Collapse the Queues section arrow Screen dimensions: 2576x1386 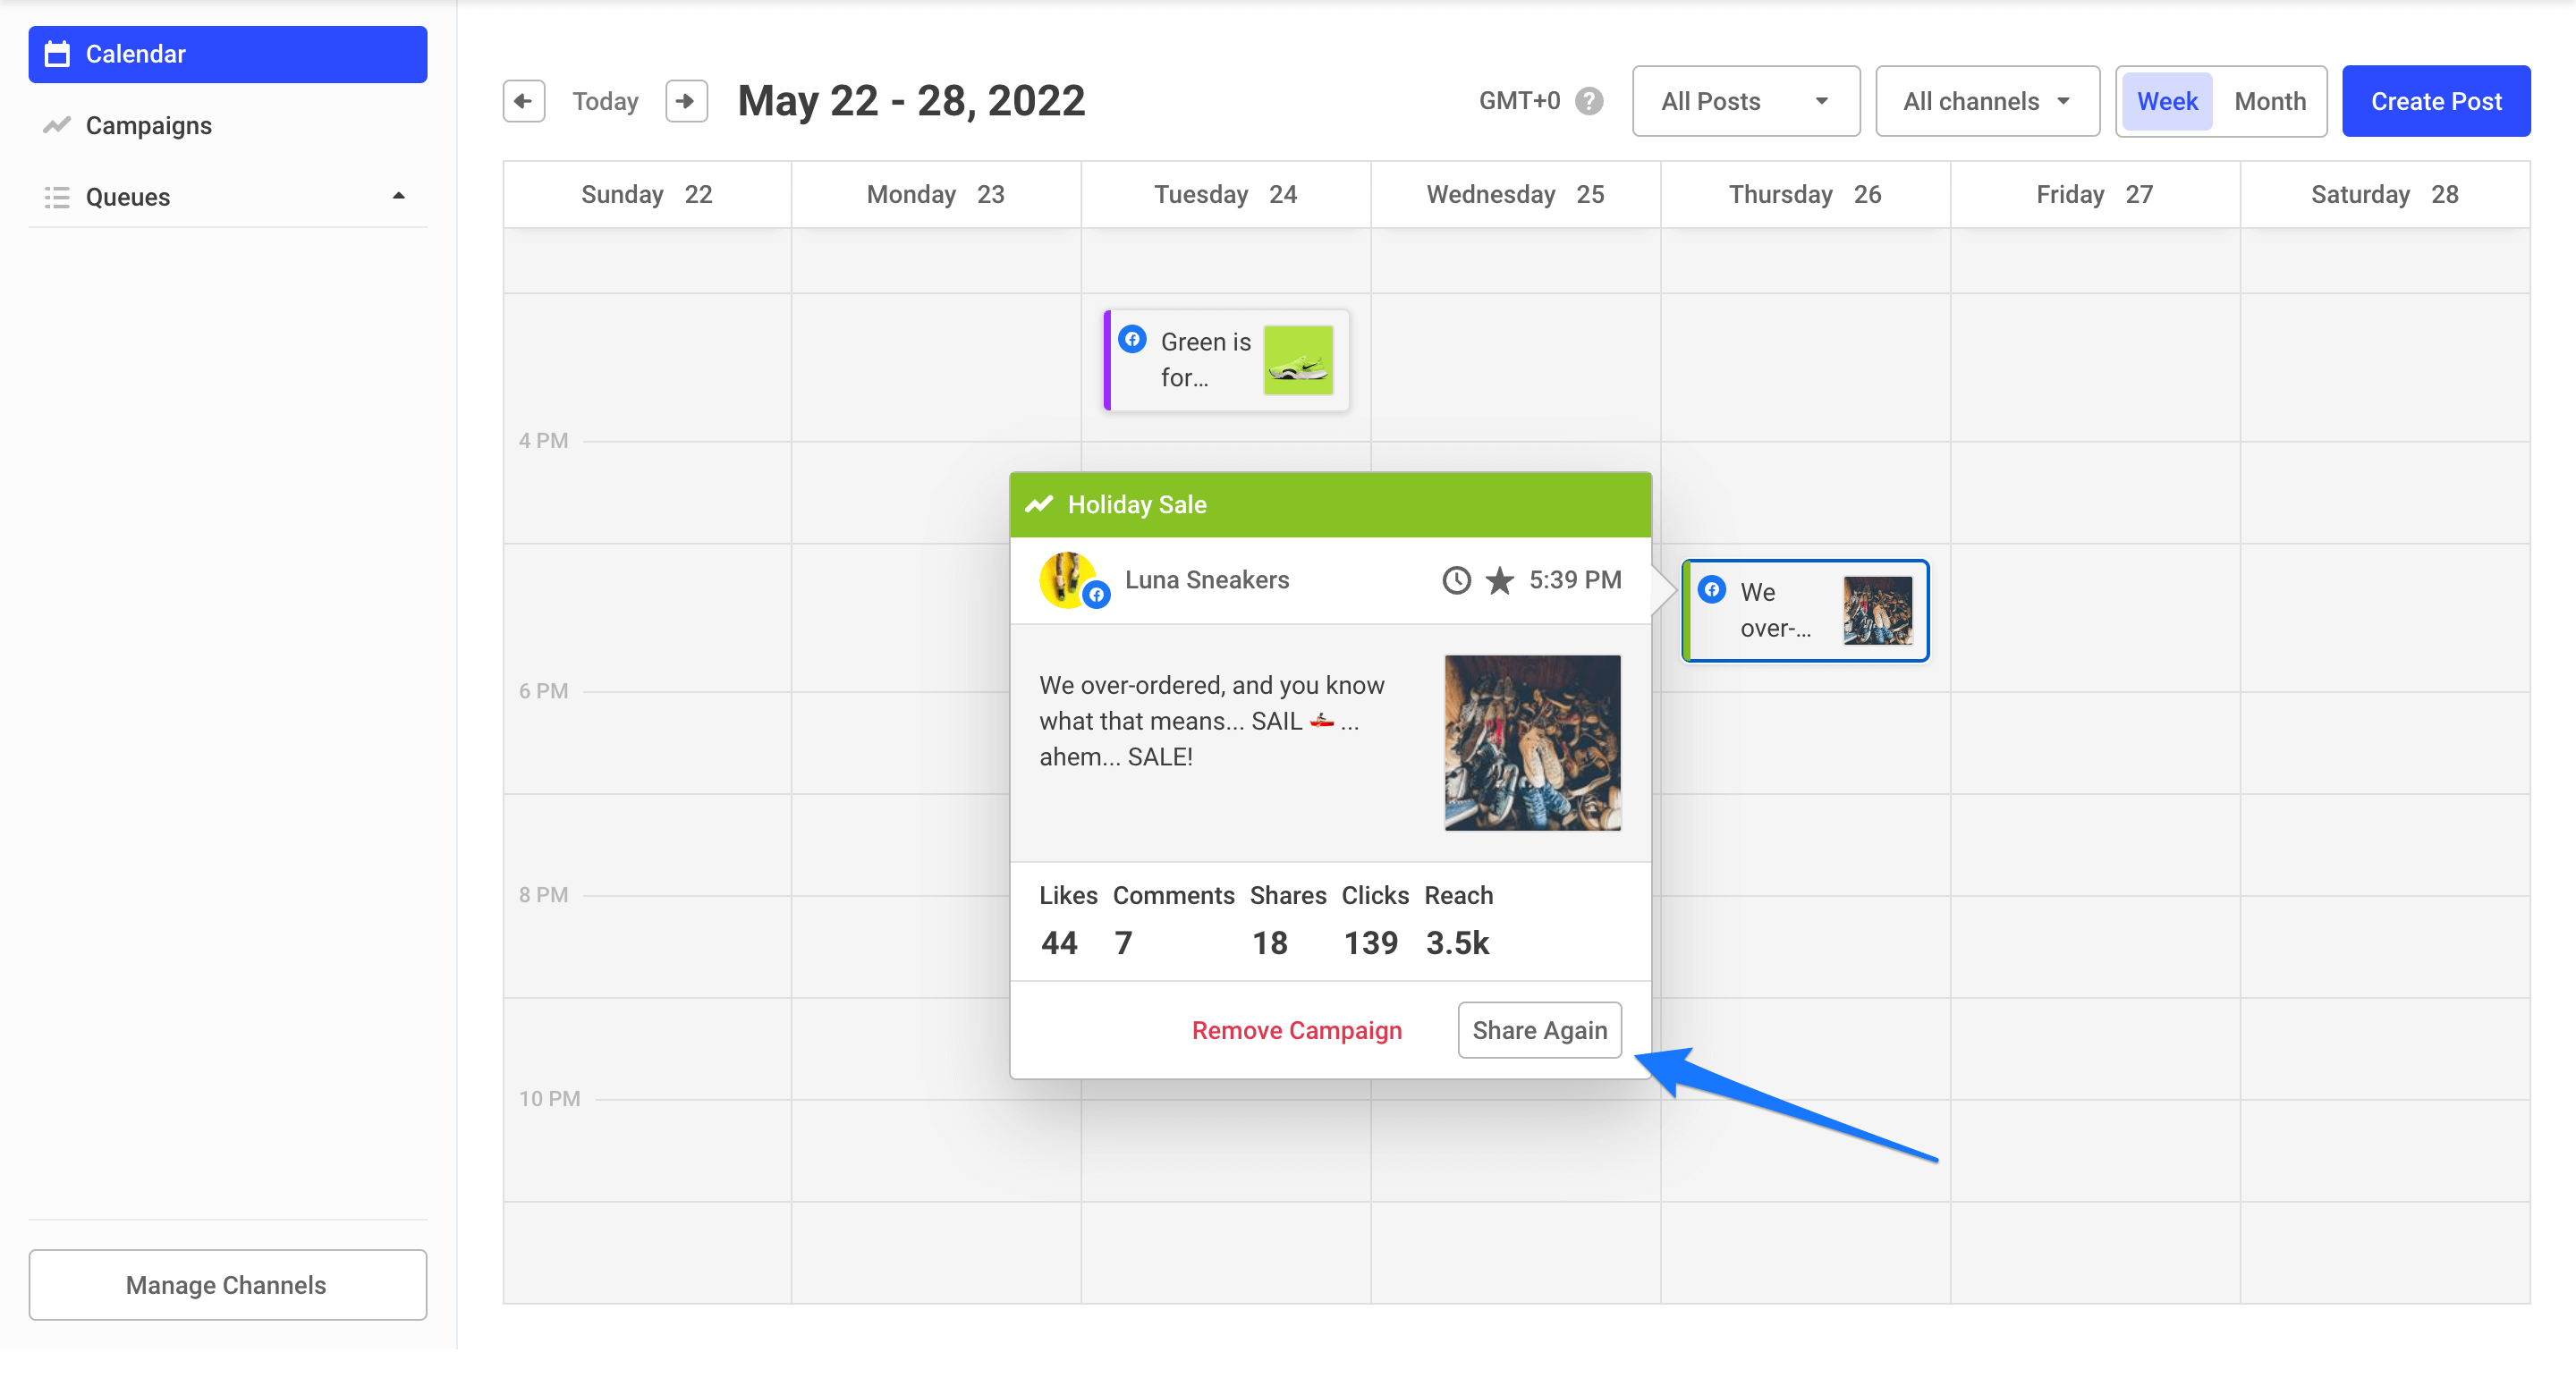click(399, 196)
